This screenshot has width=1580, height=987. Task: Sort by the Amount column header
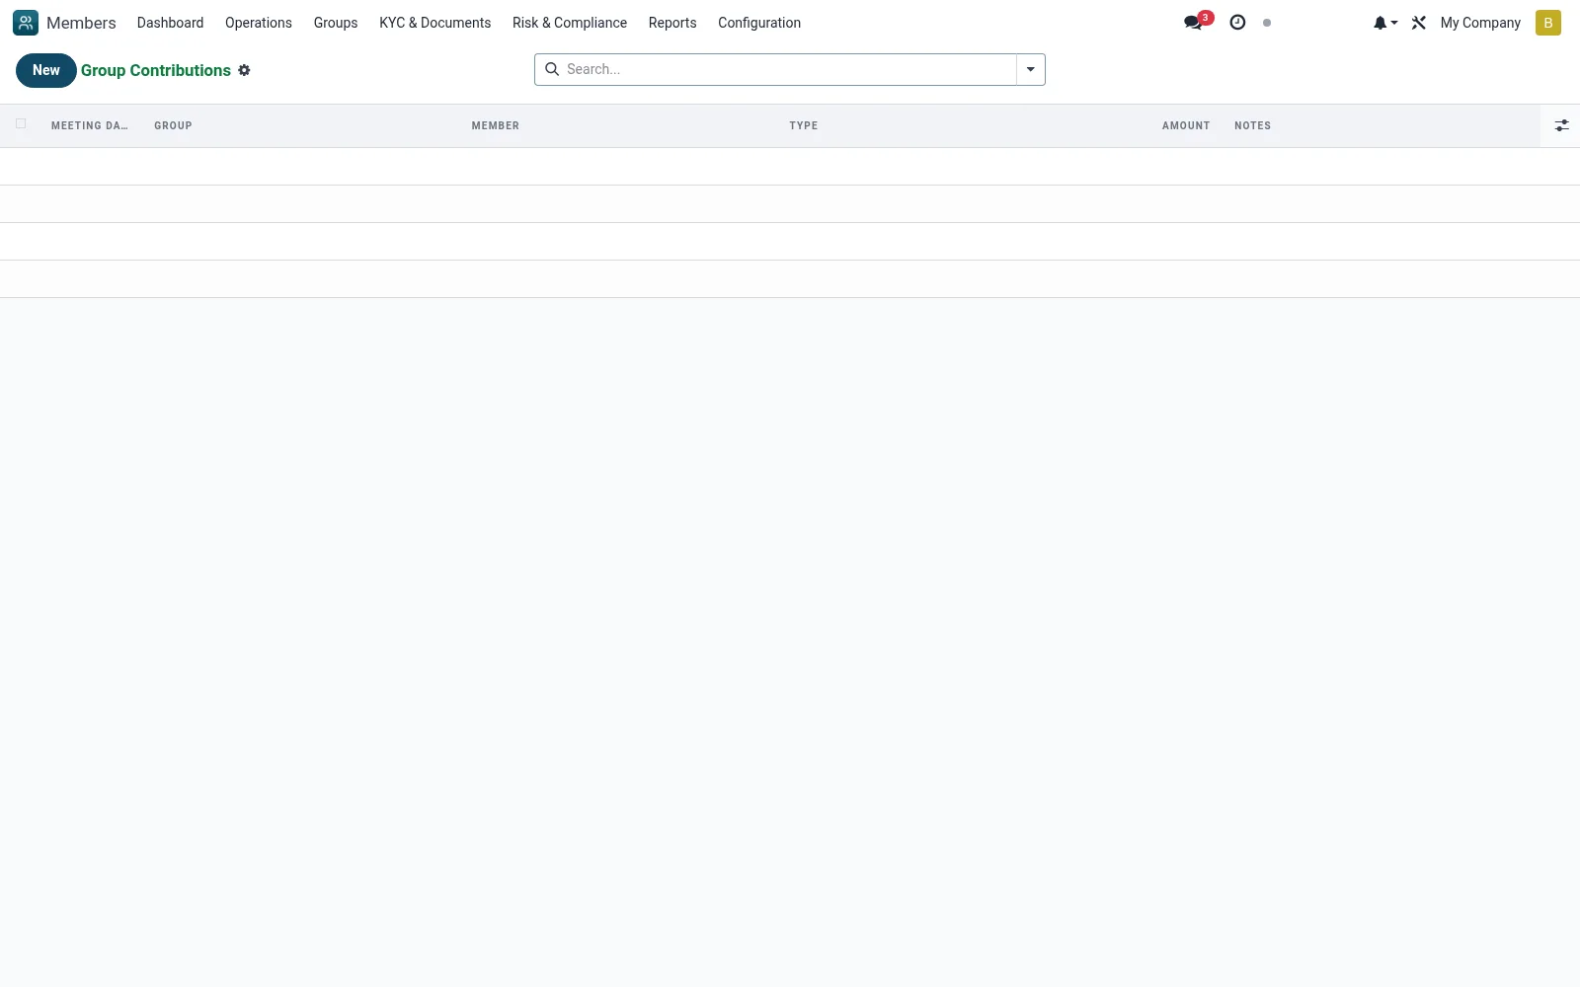(1185, 125)
